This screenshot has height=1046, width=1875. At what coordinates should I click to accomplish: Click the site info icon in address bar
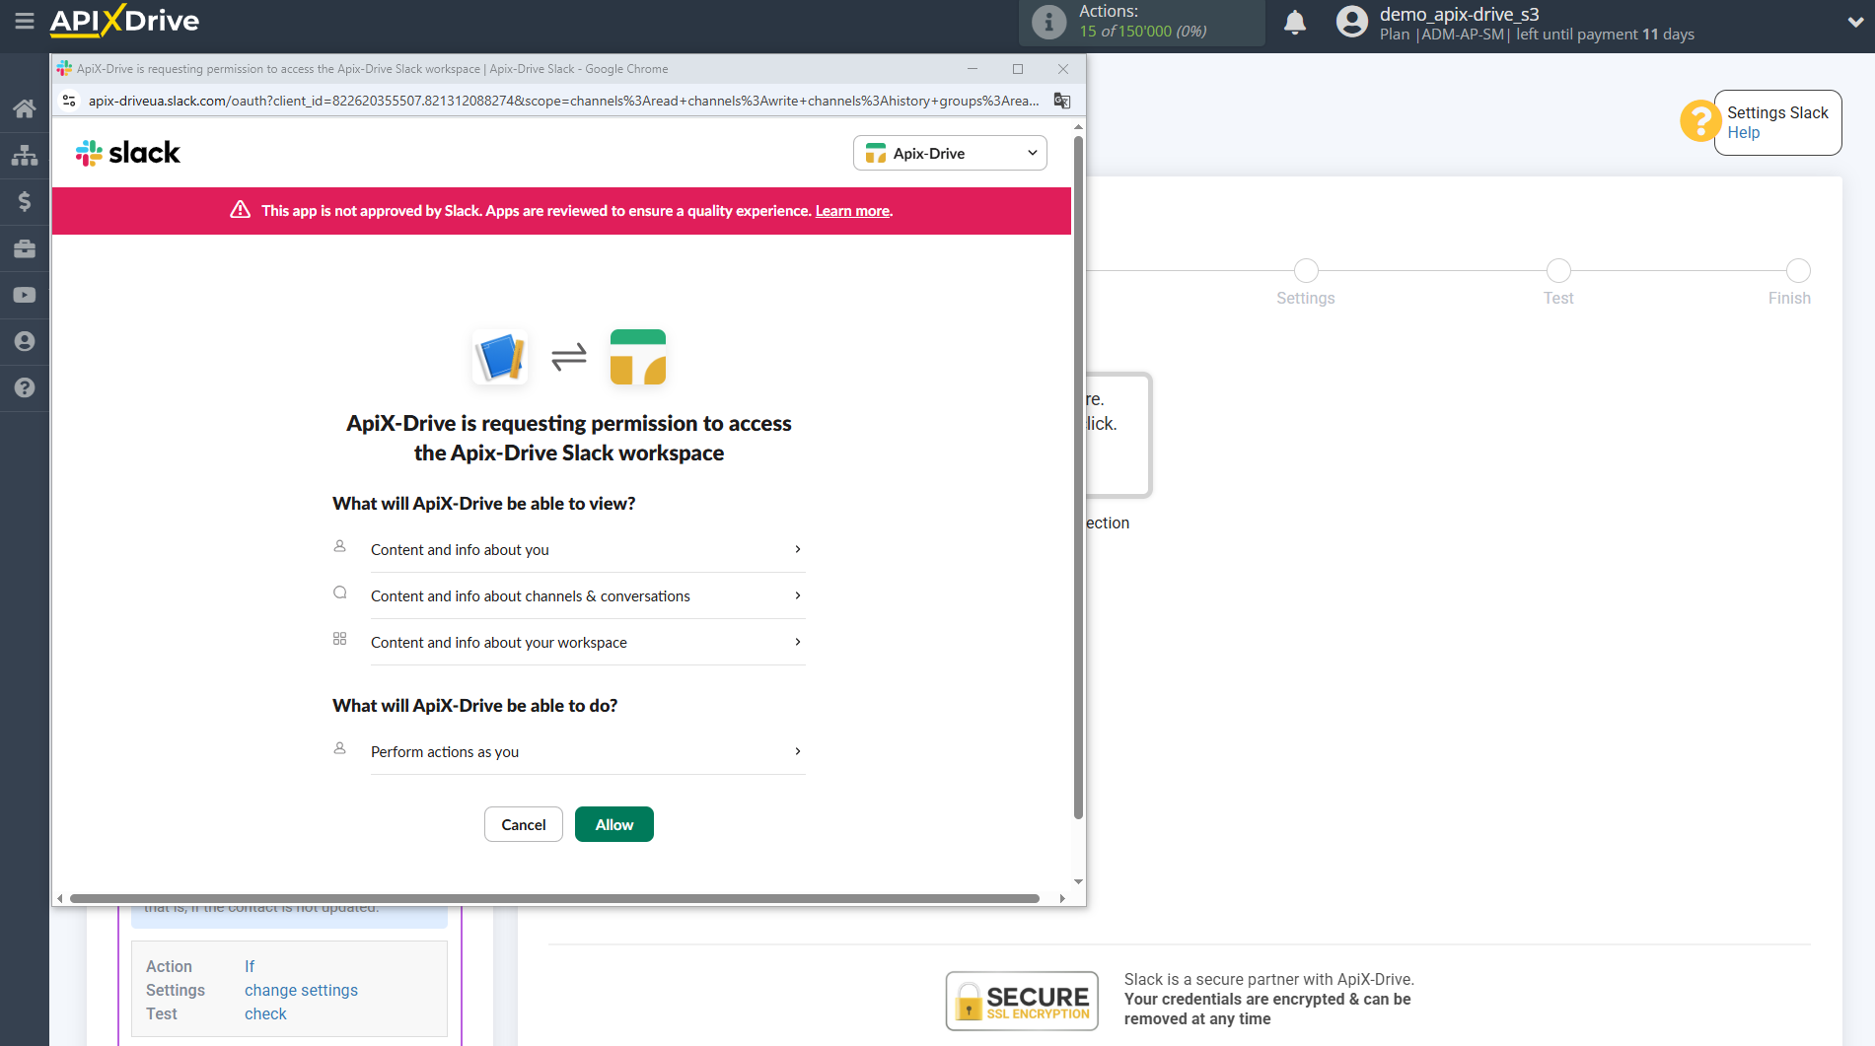[69, 101]
